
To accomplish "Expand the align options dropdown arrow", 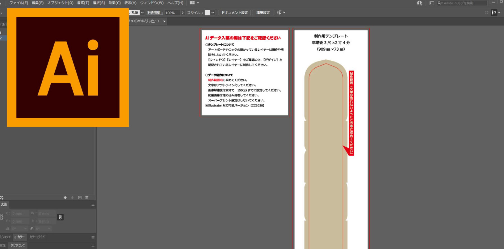I will click(284, 13).
